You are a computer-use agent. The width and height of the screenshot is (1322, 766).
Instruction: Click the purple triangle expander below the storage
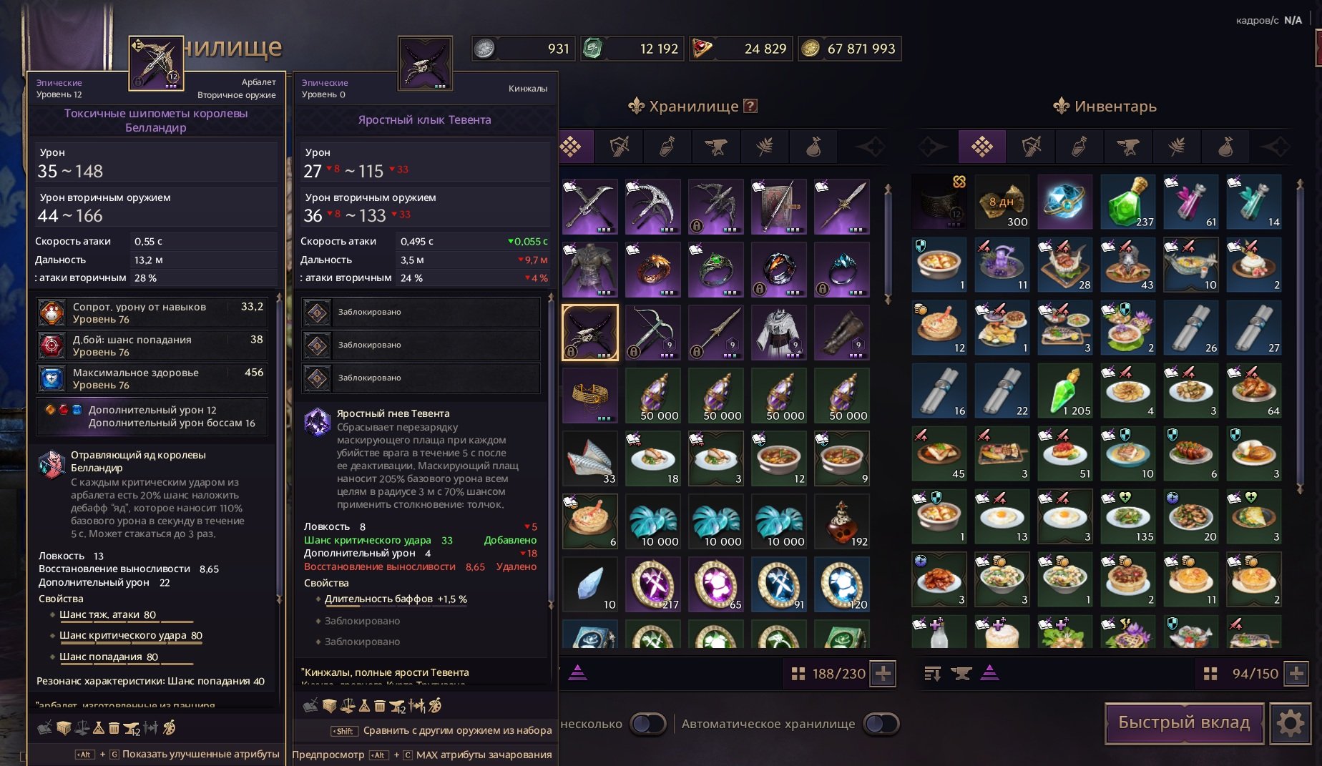pyautogui.click(x=578, y=672)
